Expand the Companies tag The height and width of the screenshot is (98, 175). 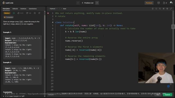pos(8,17)
